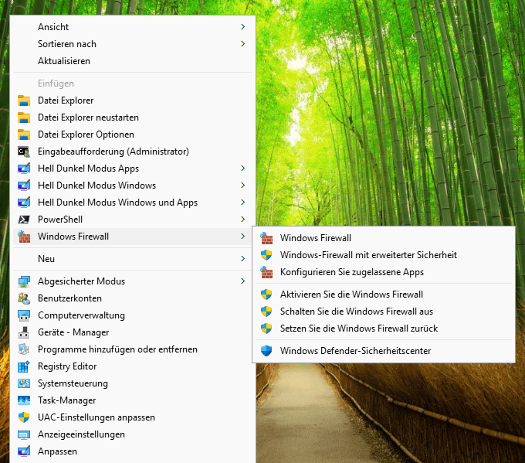Expand the PowerShell submenu arrow
This screenshot has width=525, height=463.
pyautogui.click(x=243, y=220)
